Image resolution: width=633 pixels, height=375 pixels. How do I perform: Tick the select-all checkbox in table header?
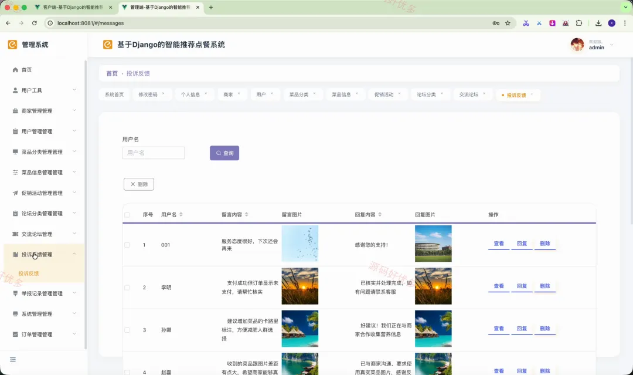point(127,215)
